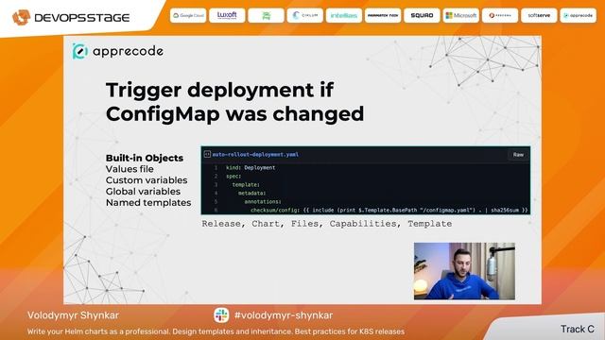
Task: Click the word 'Chart' under the code
Action: click(x=266, y=224)
